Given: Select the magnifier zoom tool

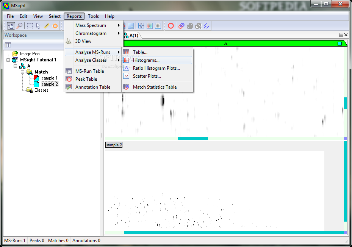Looking at the screenshot, I should pyautogui.click(x=20, y=26).
